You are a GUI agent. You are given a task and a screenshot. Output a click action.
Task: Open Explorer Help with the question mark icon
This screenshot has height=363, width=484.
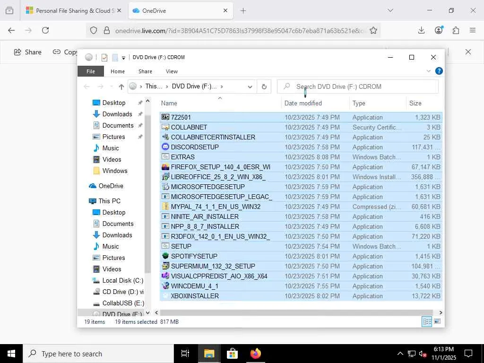click(x=439, y=71)
